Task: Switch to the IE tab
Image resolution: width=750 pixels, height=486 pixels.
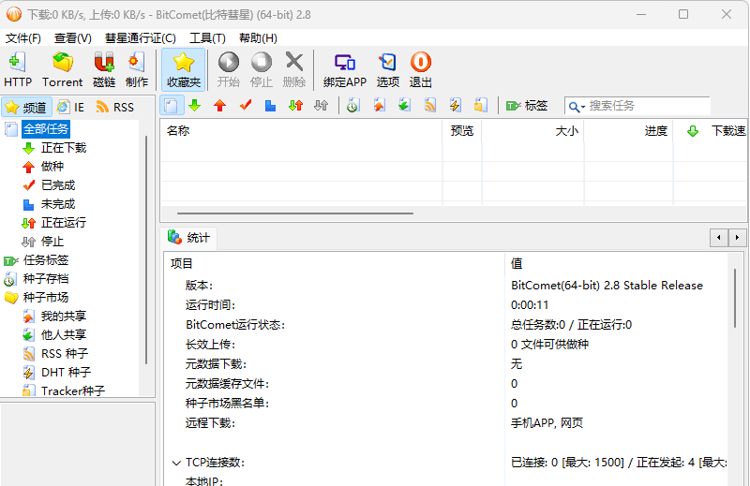Action: 71,107
